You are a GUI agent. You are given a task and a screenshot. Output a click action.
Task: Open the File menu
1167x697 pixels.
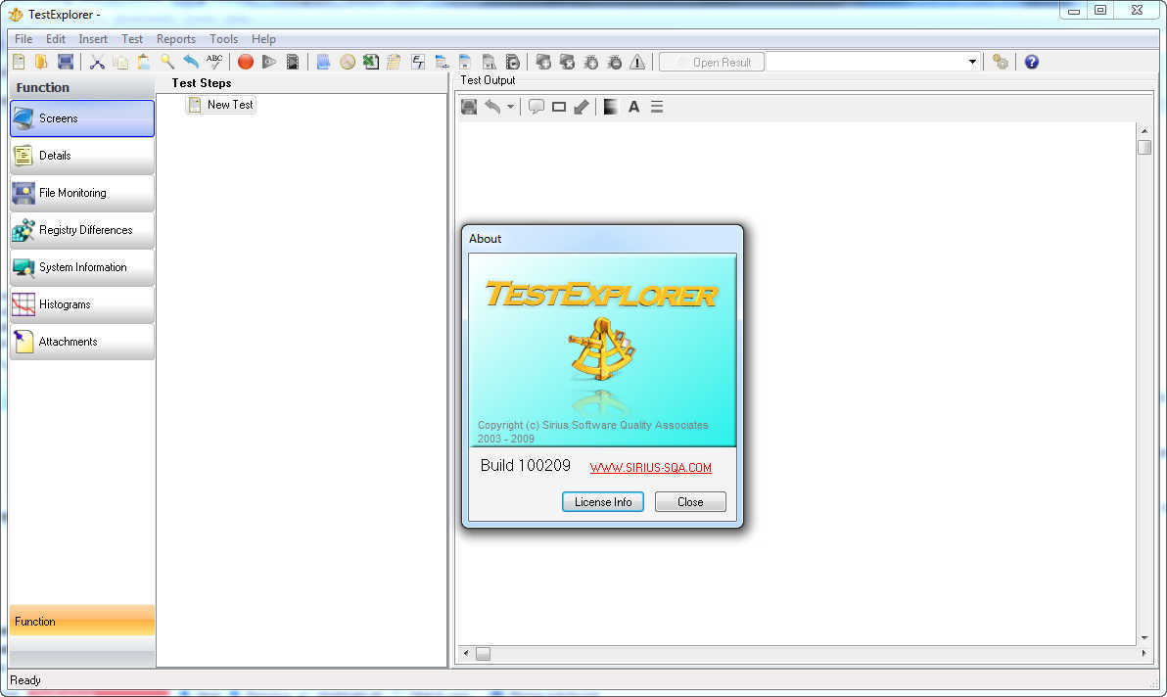(23, 39)
